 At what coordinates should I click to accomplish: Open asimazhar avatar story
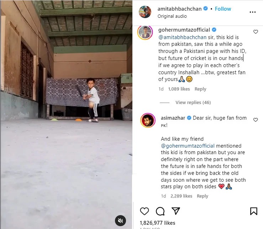coord(148,120)
